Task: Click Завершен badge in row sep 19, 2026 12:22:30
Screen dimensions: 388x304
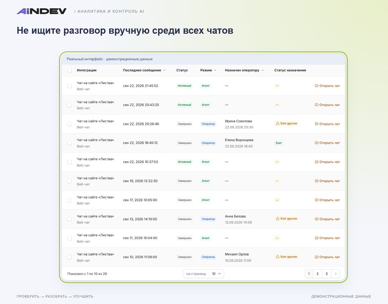Action: (x=185, y=181)
